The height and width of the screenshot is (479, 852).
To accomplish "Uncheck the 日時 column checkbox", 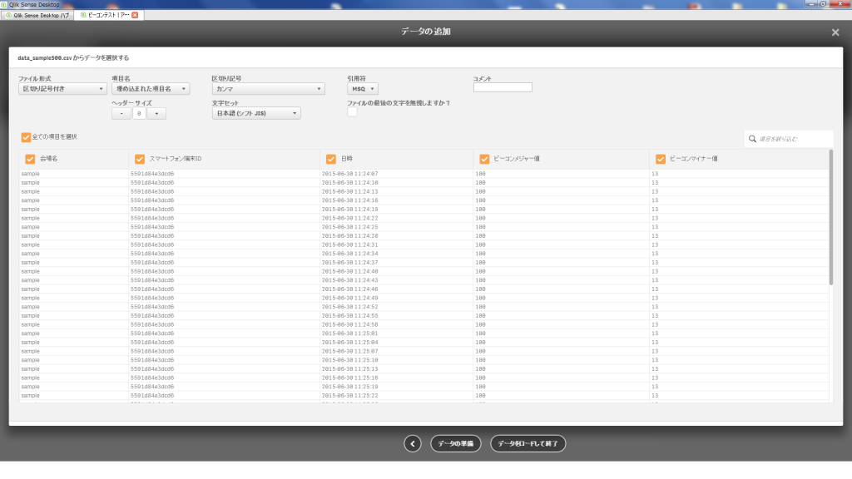I will [330, 159].
